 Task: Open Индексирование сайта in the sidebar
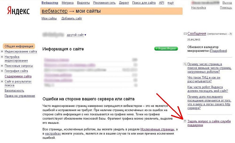[x=21, y=52]
